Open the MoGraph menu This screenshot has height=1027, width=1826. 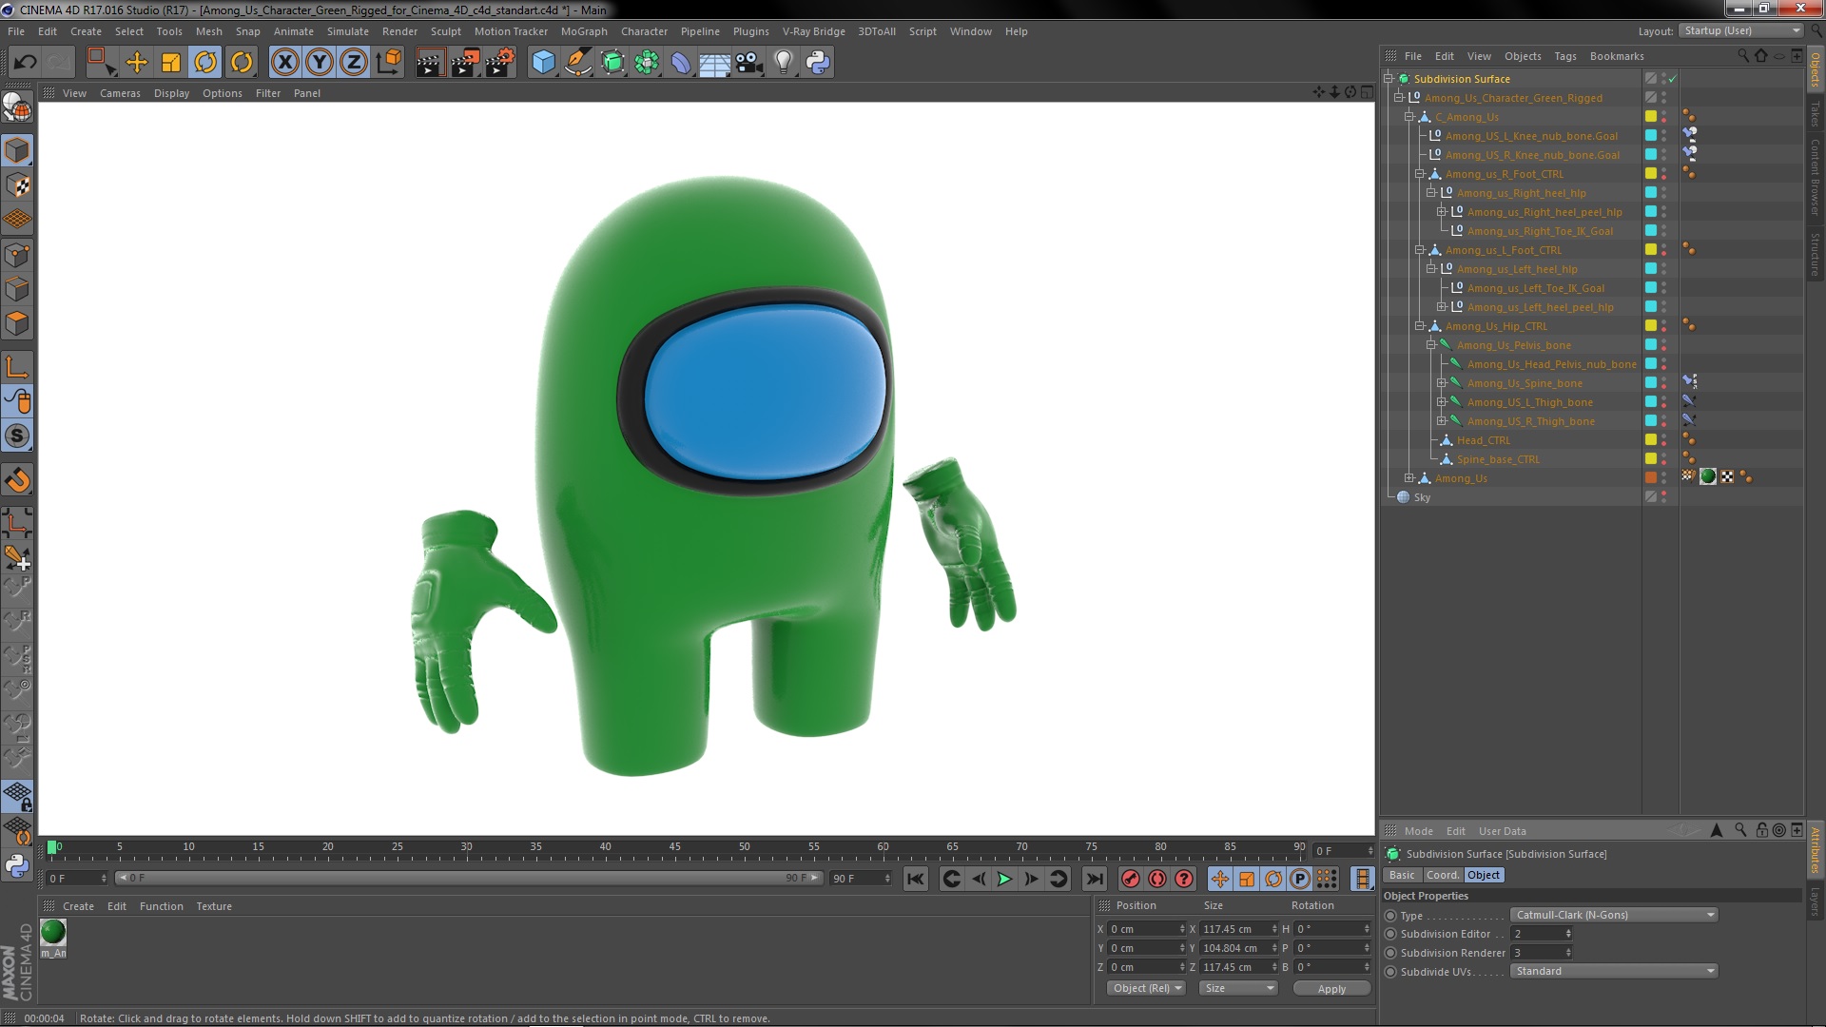[x=584, y=31]
